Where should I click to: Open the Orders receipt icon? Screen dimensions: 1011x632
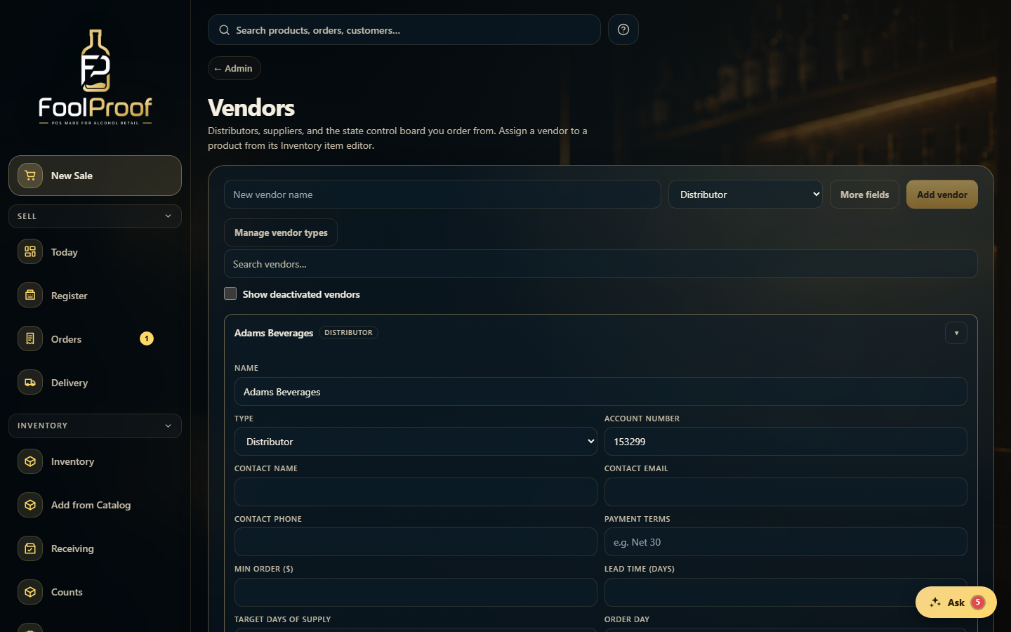30,338
